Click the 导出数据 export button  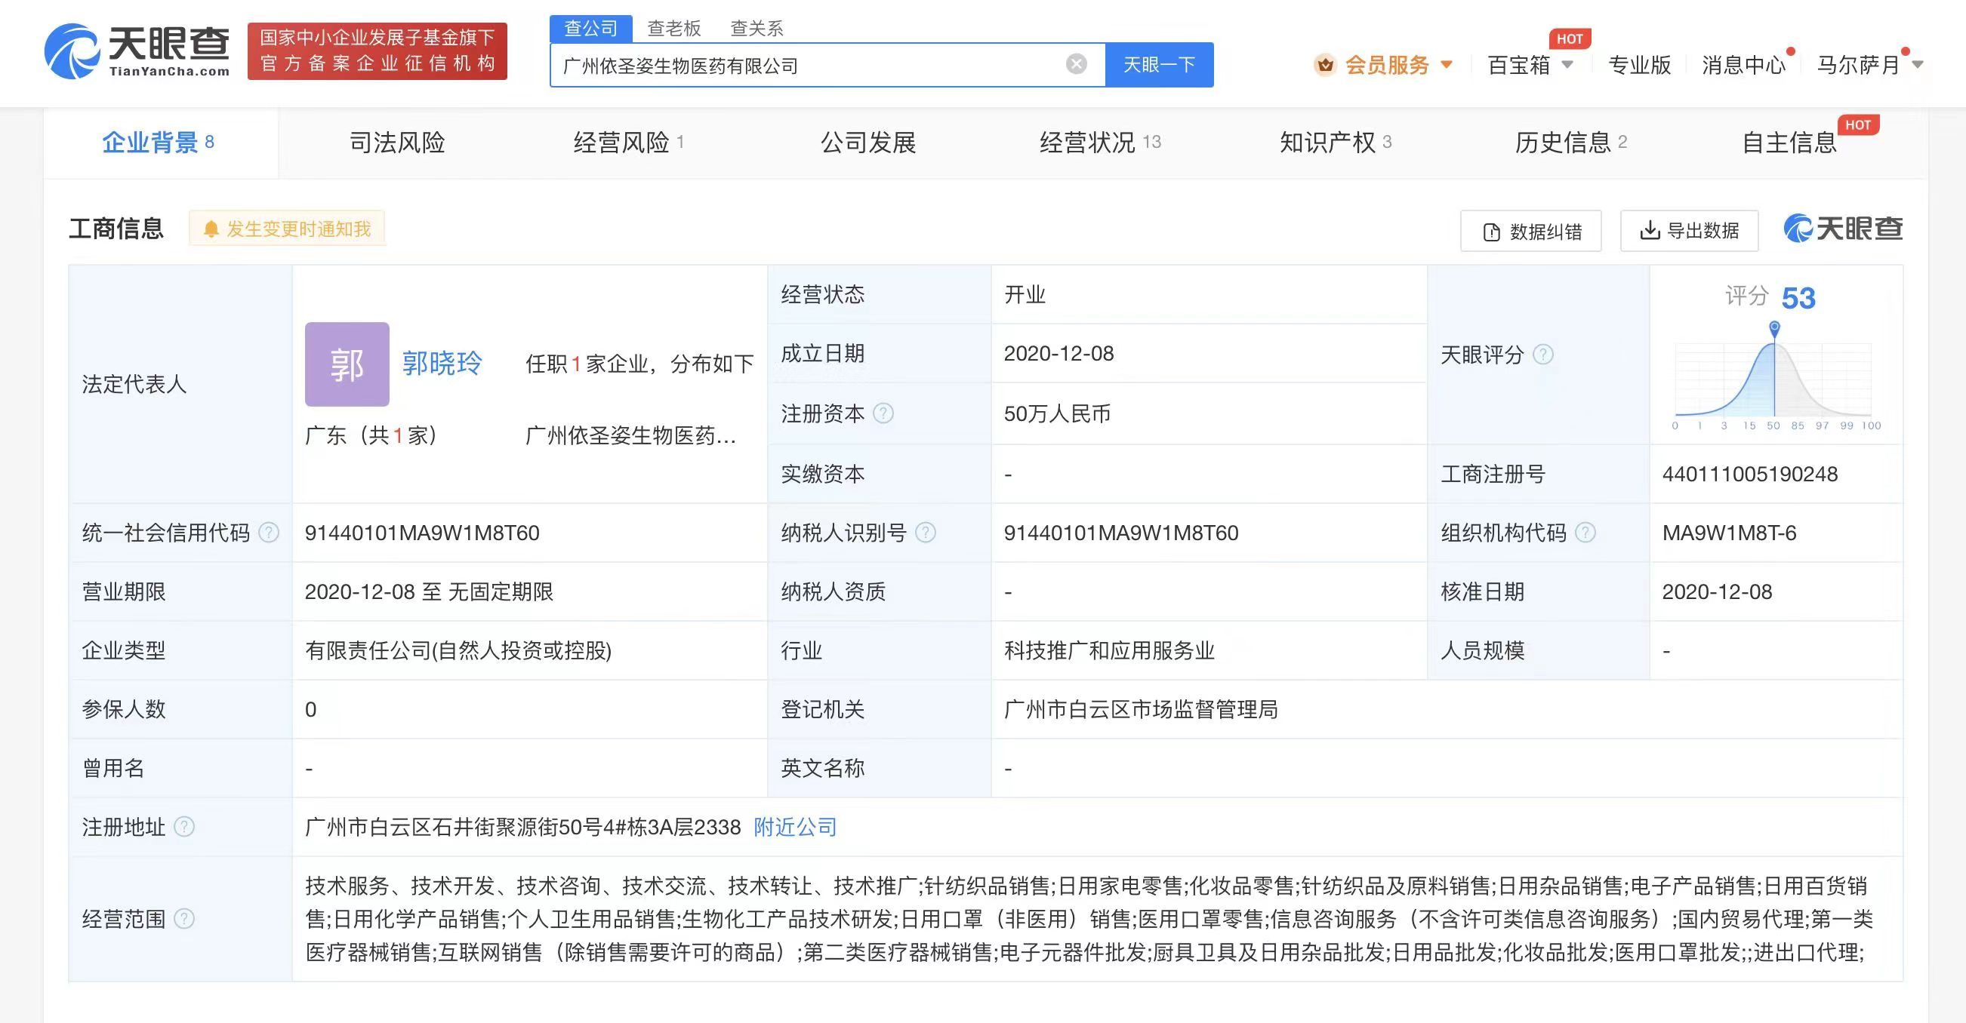(x=1689, y=230)
